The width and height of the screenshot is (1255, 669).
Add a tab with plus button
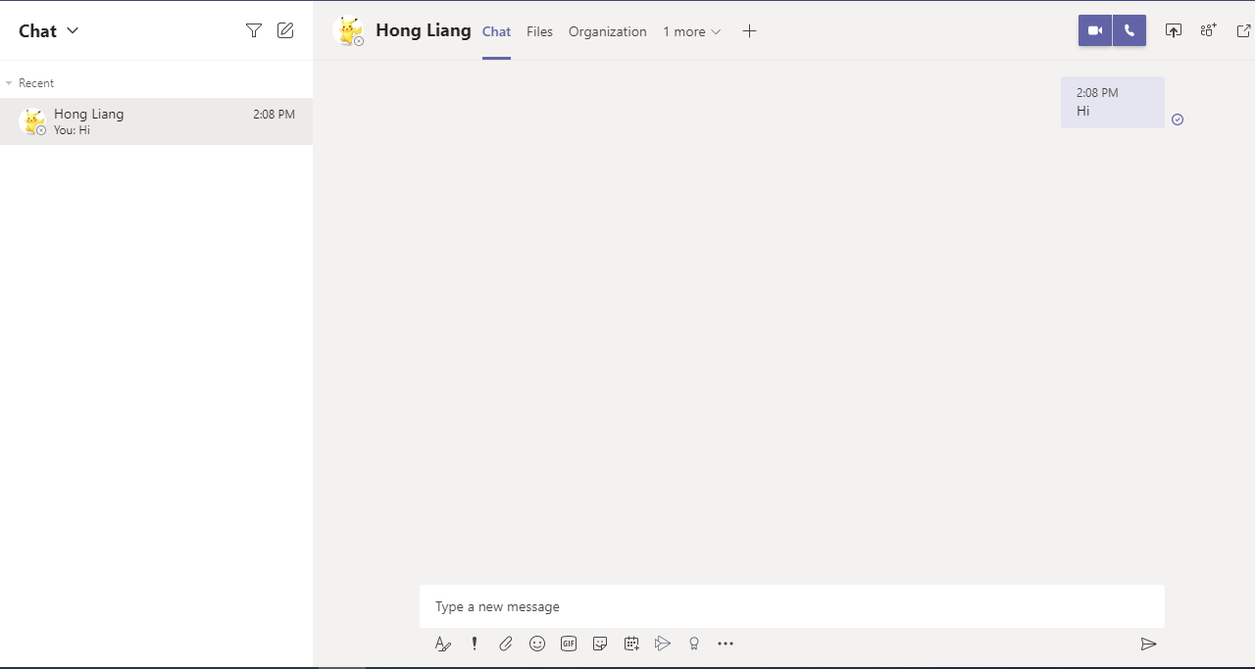click(749, 31)
